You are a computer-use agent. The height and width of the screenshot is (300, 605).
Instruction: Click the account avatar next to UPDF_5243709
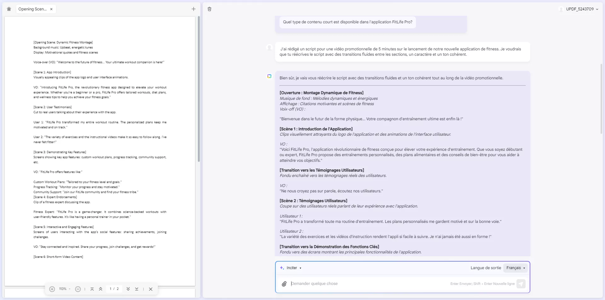click(561, 9)
